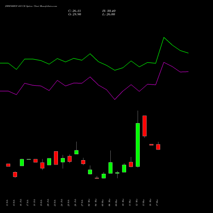213x213 pixels.
Task: Click the red candle above 12 Feb
Action: coord(15,174)
